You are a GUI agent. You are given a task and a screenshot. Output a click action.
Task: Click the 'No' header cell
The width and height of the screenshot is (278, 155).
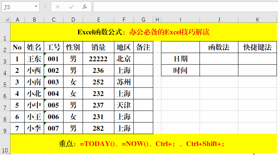pos(17,47)
